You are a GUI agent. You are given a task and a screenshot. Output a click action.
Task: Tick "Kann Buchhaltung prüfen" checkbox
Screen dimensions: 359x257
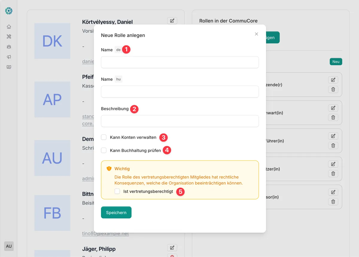[x=104, y=150]
